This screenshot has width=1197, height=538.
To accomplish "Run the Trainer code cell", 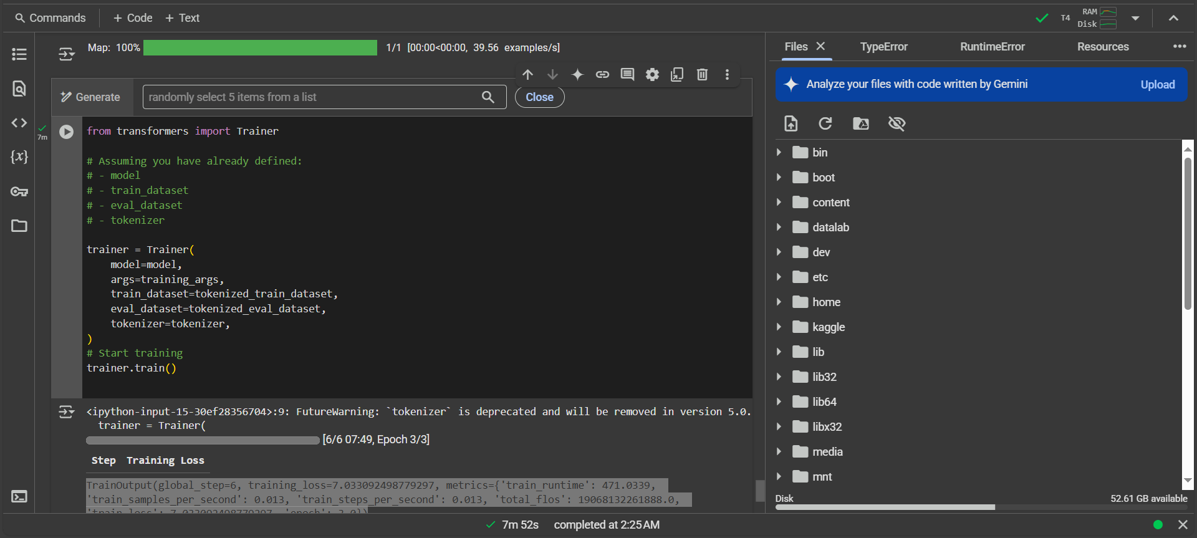I will tap(67, 132).
